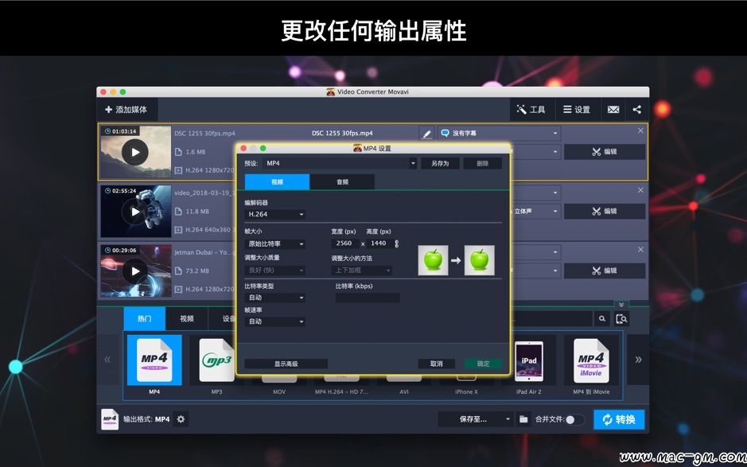
Task: Remove Jetman Dubai file with its X icon
Action: pyautogui.click(x=640, y=249)
